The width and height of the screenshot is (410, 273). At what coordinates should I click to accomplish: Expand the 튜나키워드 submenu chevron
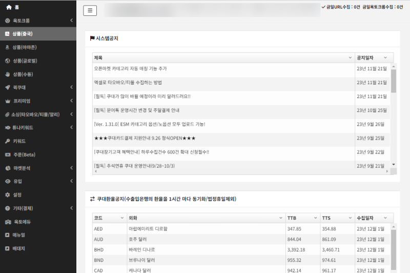[x=71, y=127]
